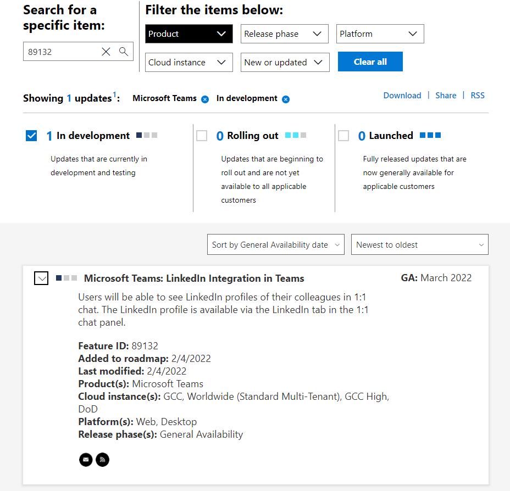Click the Share link
The height and width of the screenshot is (491, 510).
click(x=446, y=95)
